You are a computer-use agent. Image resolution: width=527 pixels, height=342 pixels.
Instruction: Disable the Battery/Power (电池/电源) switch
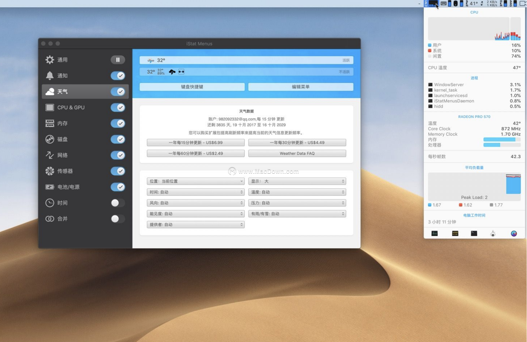coord(118,187)
